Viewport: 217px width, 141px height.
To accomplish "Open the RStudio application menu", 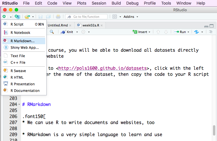I will click(x=10, y=3).
